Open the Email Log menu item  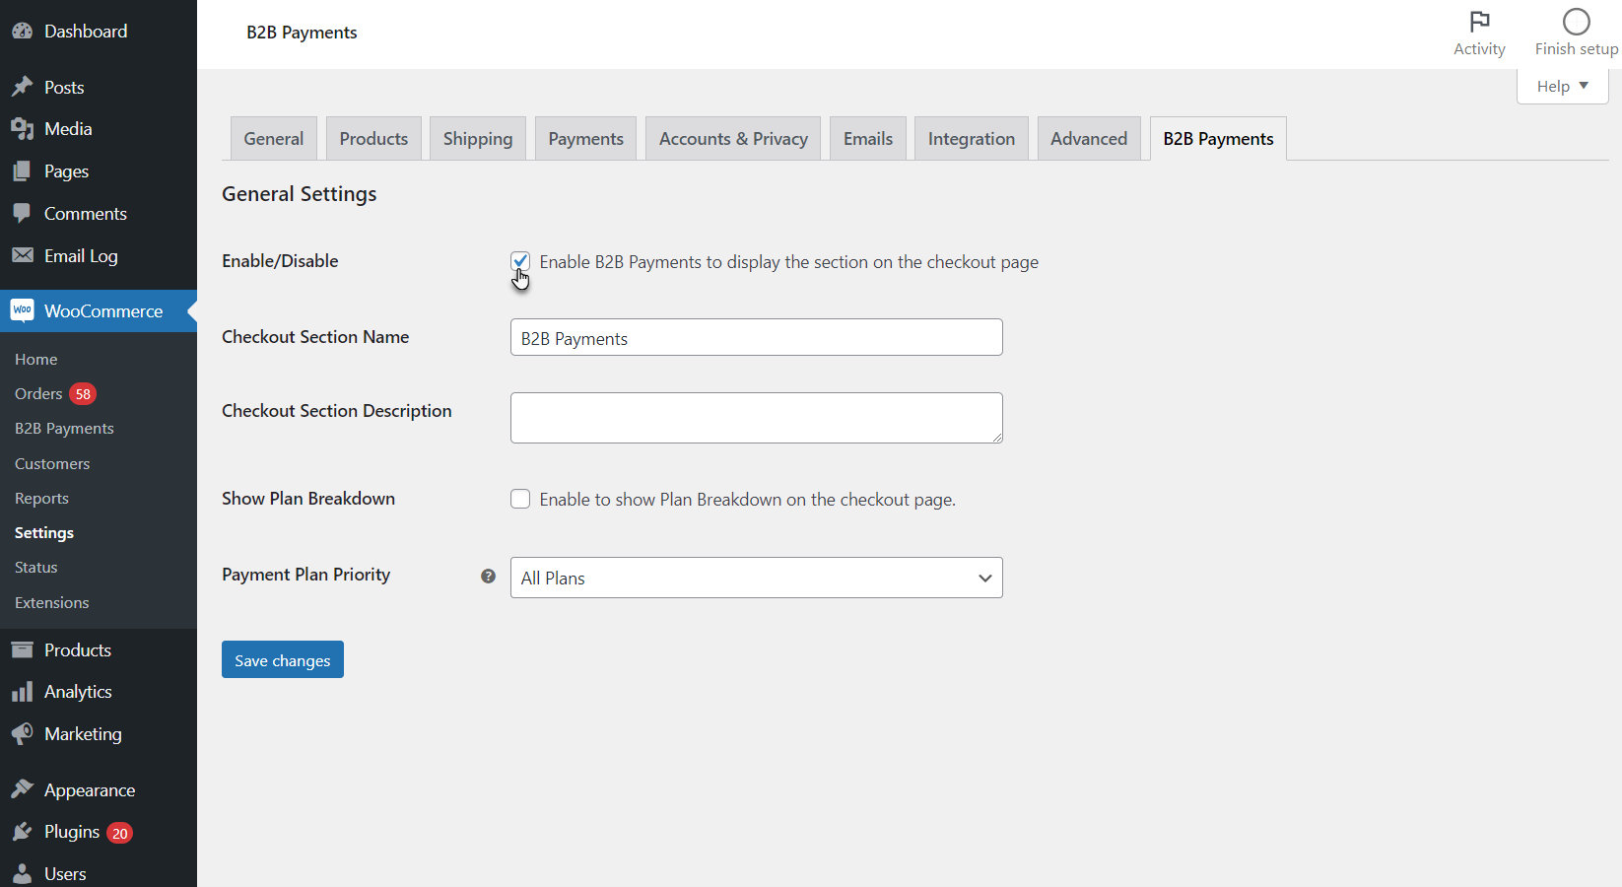(x=99, y=256)
